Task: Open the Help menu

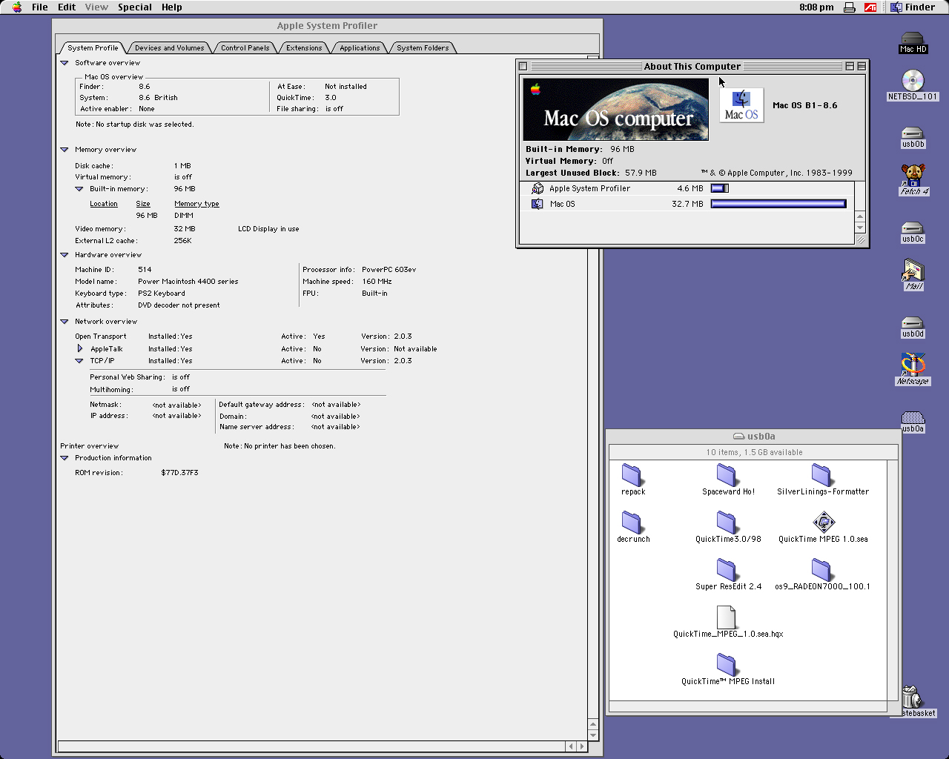Action: (x=172, y=7)
